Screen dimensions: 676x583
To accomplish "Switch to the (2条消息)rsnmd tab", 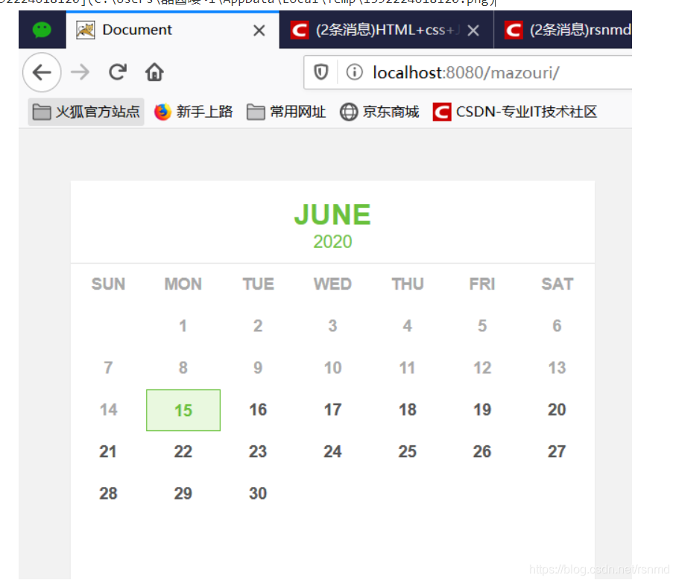I will (563, 30).
